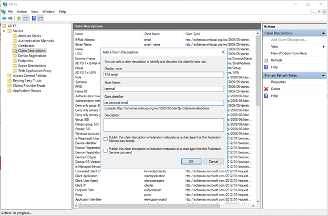Select Access Control Policies tree node
The height and width of the screenshot is (216, 328).
point(30,76)
